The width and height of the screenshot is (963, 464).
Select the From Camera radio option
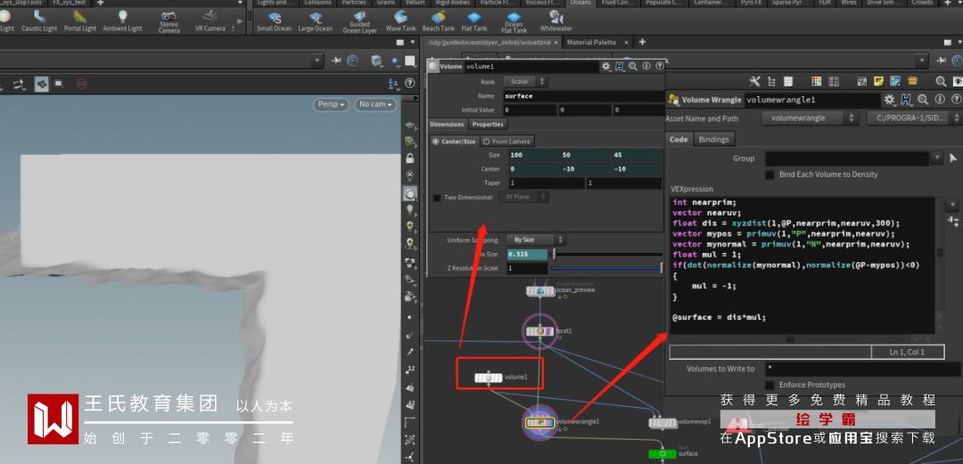(507, 142)
